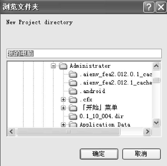
Task: Collapse the Administrator tree node
Action: tap(53, 66)
